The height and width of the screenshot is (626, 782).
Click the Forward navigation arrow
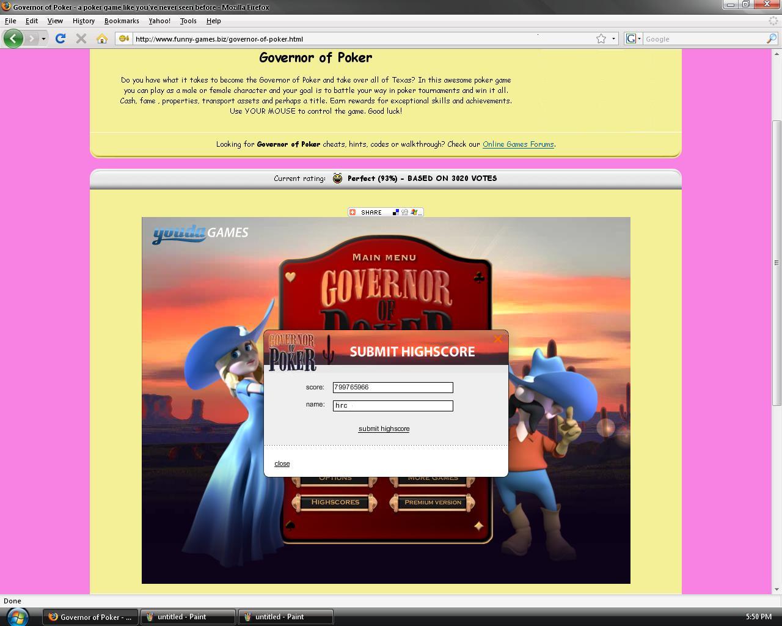coord(32,39)
